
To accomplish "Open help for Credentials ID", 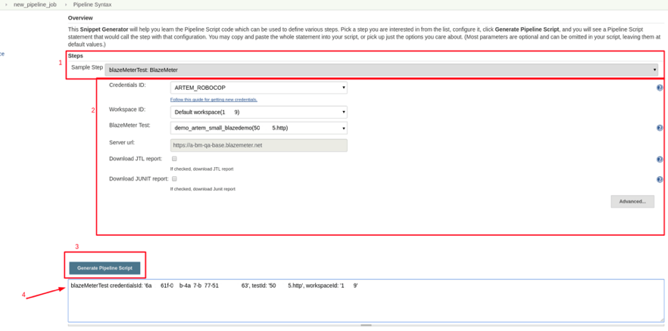I will tap(660, 88).
